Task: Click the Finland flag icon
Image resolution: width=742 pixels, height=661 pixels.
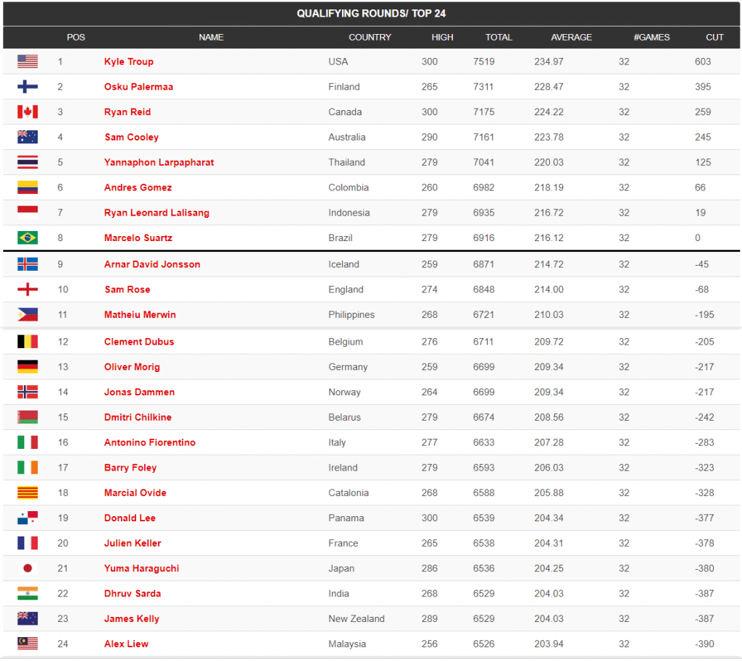Action: point(28,87)
